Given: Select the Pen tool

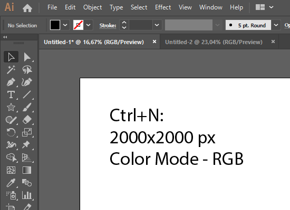Looking at the screenshot, I should click(11, 82).
